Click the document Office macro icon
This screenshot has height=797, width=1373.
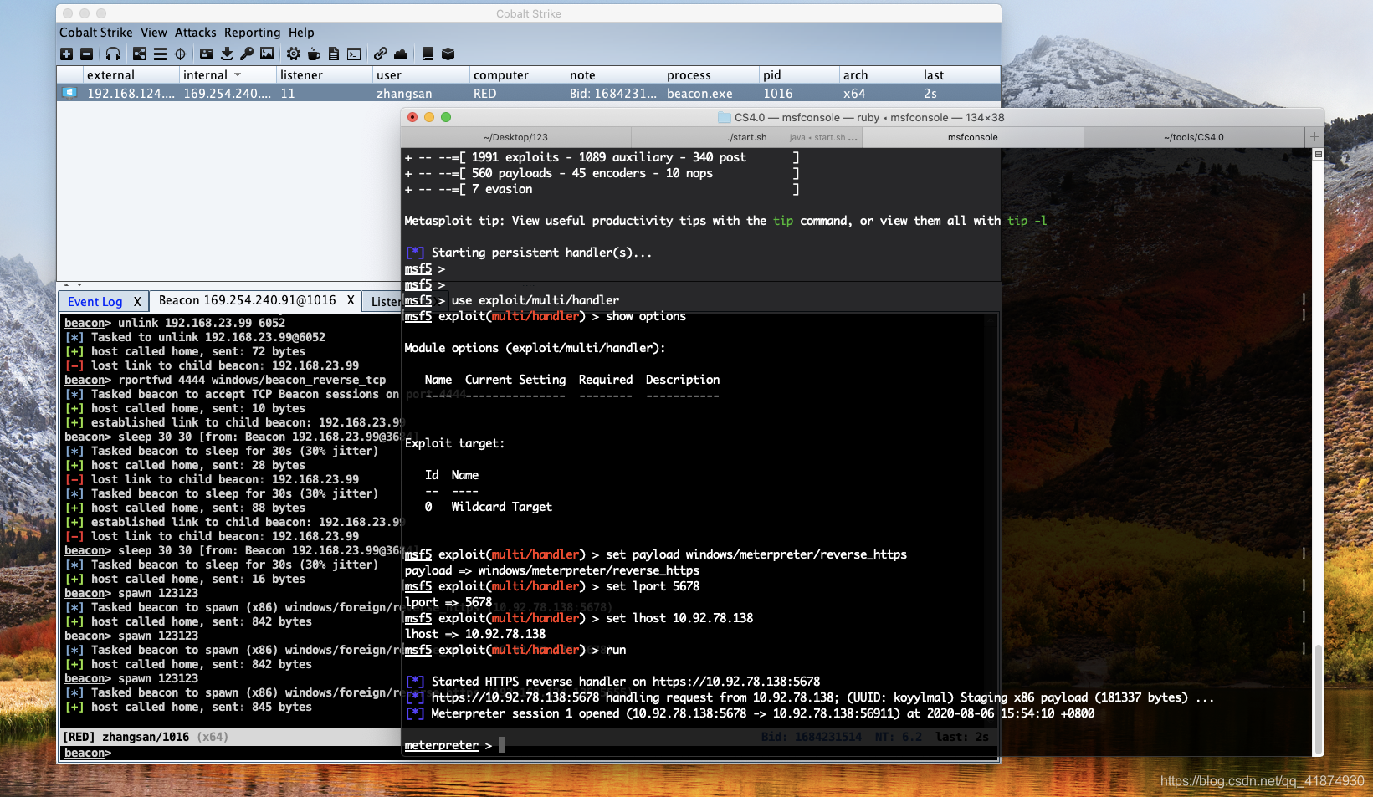point(334,54)
